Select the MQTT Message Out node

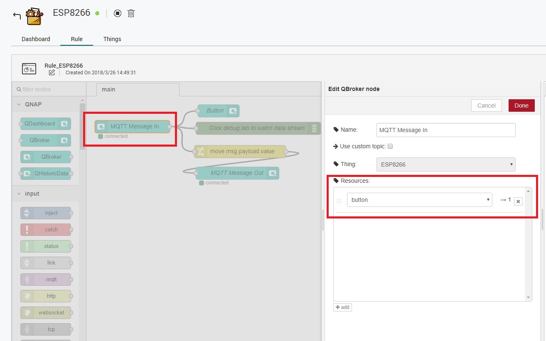point(237,173)
